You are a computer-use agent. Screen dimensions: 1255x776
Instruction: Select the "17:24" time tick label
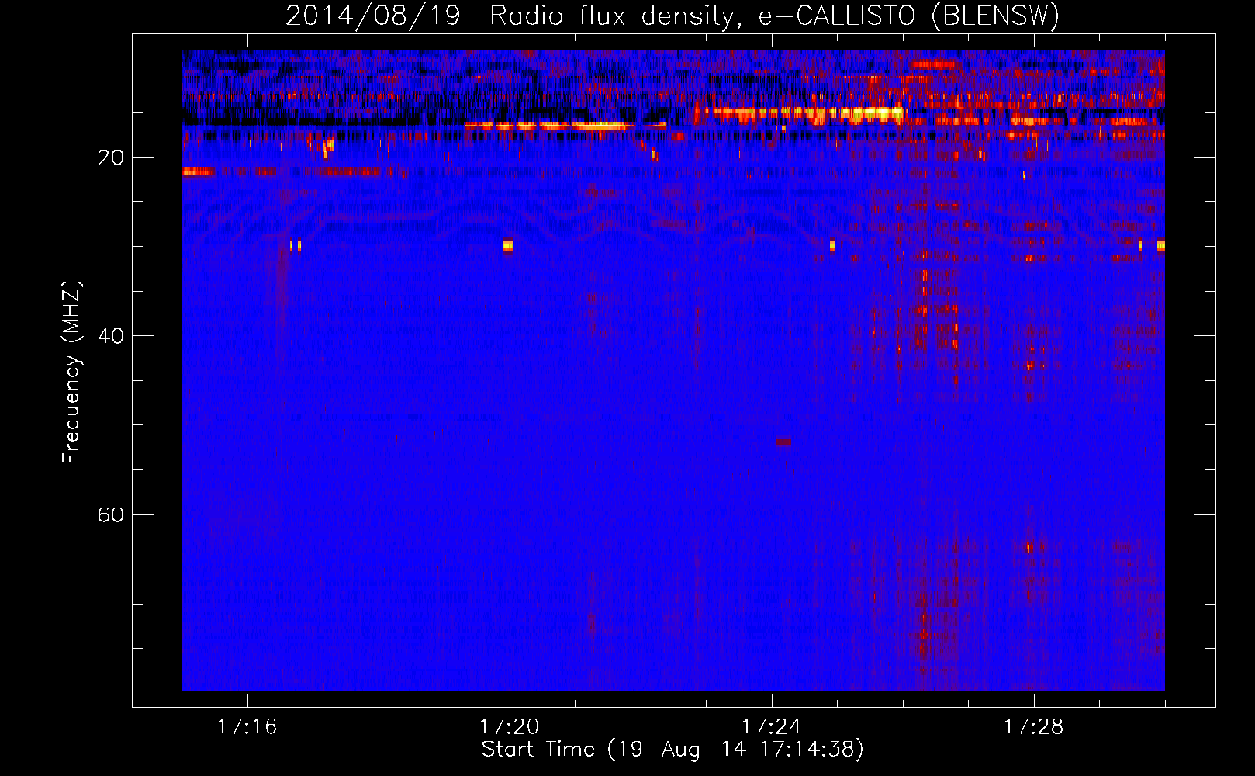772,726
